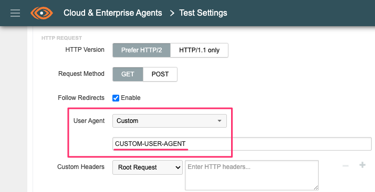This screenshot has height=192, width=375.
Task: Click the Test Settings breadcrumb
Action: tap(203, 13)
